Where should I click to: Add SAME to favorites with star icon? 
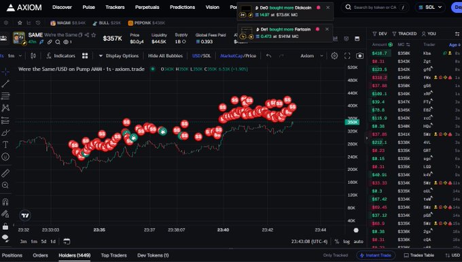click(94, 35)
